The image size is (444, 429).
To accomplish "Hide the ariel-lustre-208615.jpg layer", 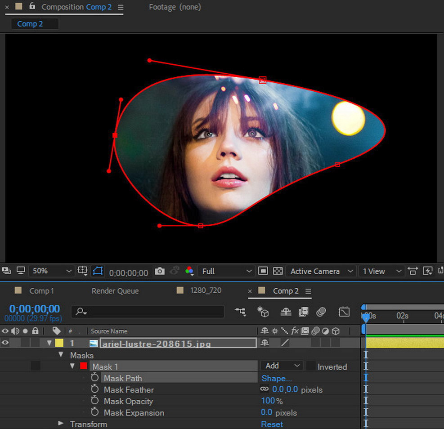I will [x=5, y=343].
